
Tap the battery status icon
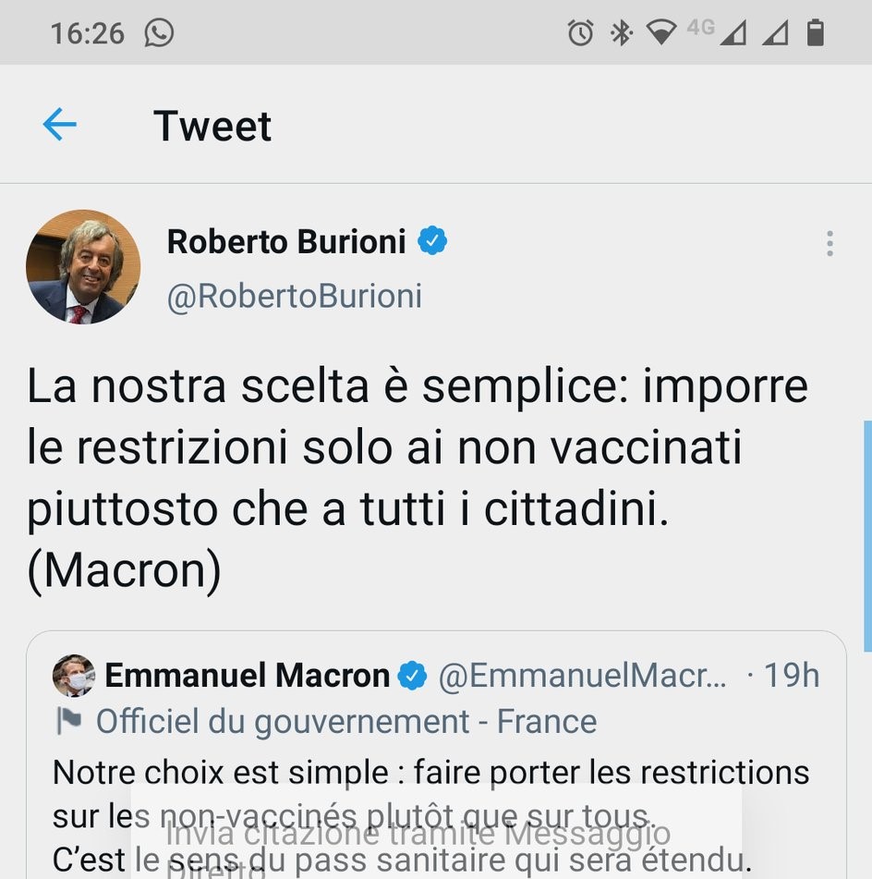(x=815, y=33)
